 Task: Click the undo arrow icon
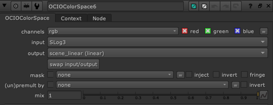click(215, 6)
